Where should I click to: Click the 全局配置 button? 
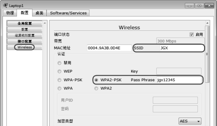[x=25, y=23]
